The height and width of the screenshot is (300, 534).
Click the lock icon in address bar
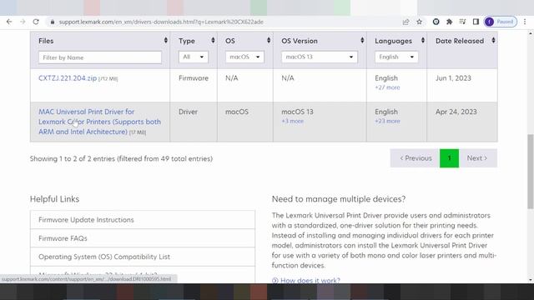pos(52,22)
